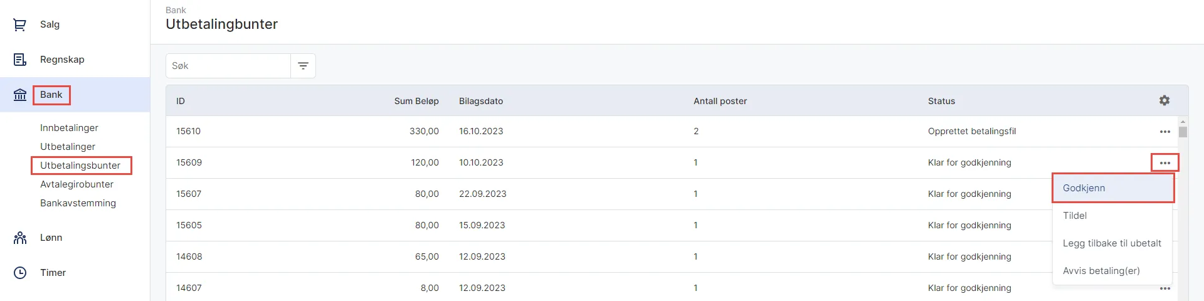1204x301 pixels.
Task: Click the Bank building icon
Action: click(20, 95)
